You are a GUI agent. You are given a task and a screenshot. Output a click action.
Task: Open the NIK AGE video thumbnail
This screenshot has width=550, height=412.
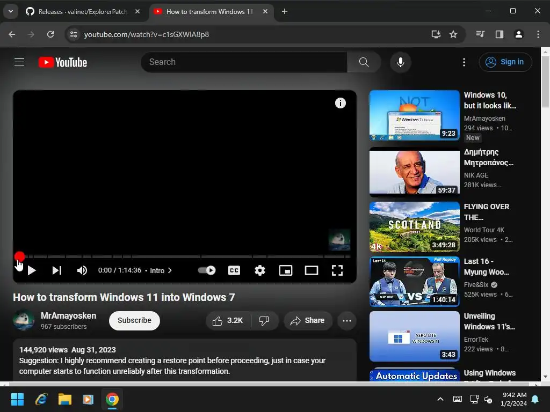pos(414,172)
